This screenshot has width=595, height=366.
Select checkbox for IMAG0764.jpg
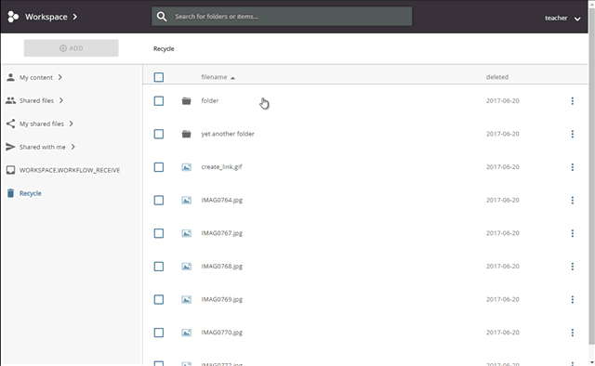tap(159, 201)
